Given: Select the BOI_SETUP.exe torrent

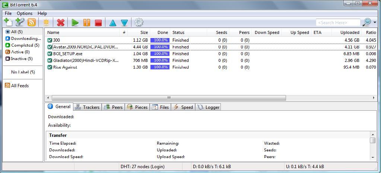Looking at the screenshot, I should pyautogui.click(x=211, y=54).
